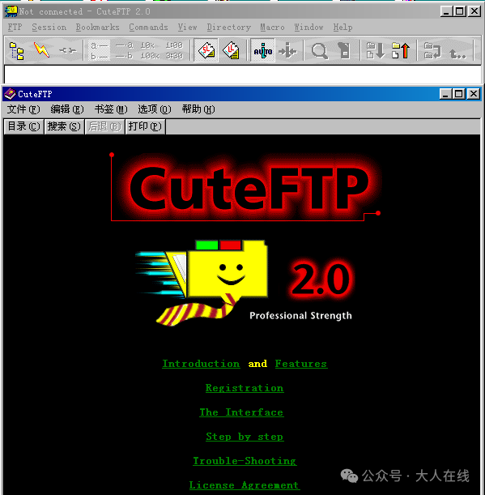Open the Site Manager toolbar icon
The width and height of the screenshot is (485, 495).
(x=16, y=50)
